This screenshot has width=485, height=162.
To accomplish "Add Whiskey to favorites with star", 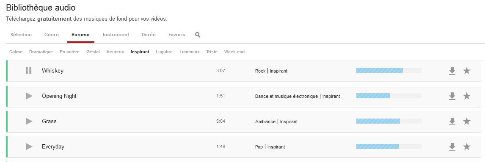I will point(467,70).
